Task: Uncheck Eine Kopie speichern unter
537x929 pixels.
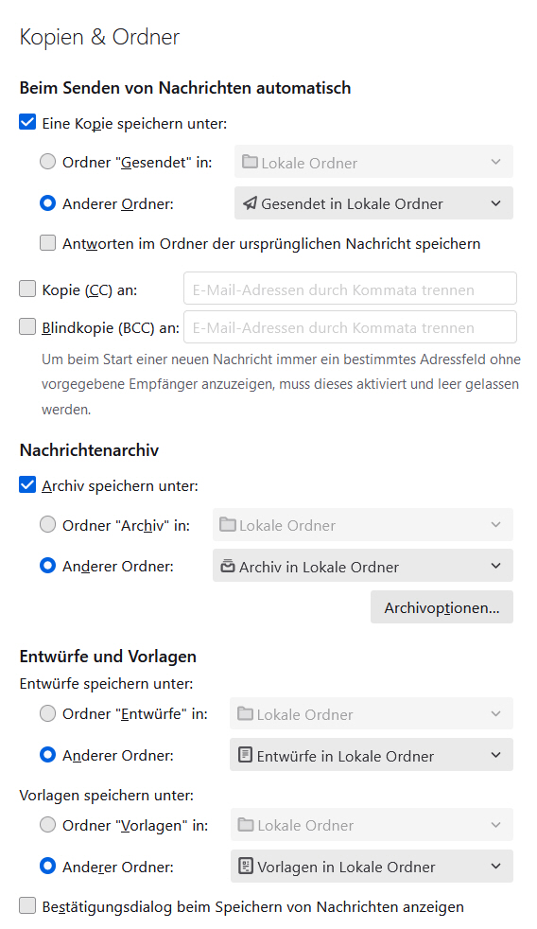Action: pyautogui.click(x=27, y=123)
